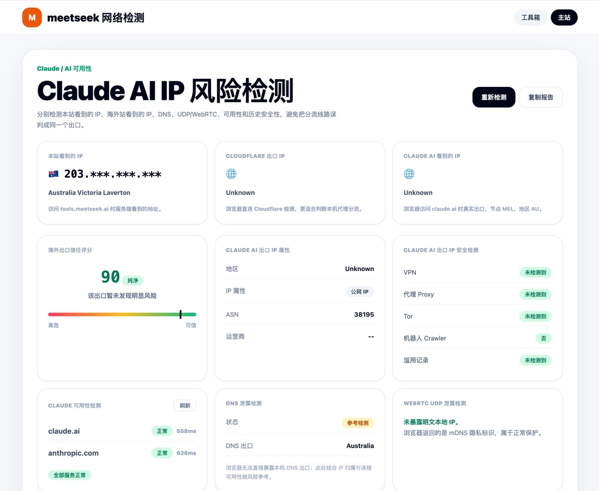Click the 未检测到 badge in the VPN row
The width and height of the screenshot is (599, 491).
tap(535, 272)
